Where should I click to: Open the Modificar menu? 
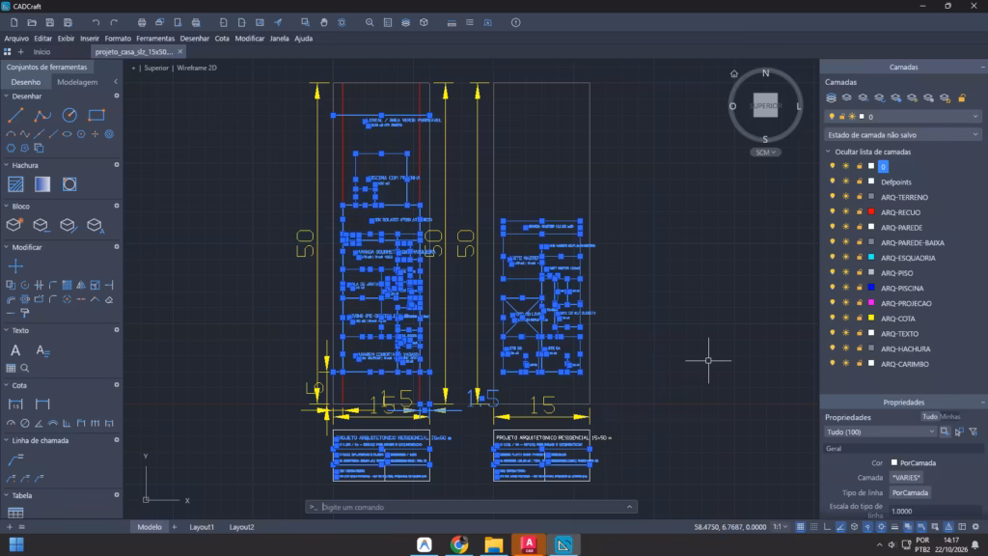coord(250,39)
